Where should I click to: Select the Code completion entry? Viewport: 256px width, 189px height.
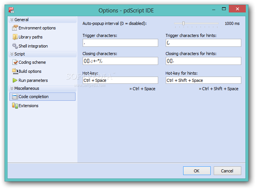42,97
